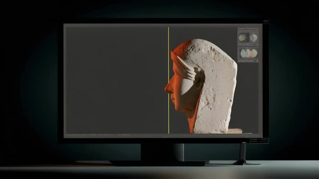Open the colored heatmap preview thumbnail
The image size is (319, 179).
(x=242, y=38)
